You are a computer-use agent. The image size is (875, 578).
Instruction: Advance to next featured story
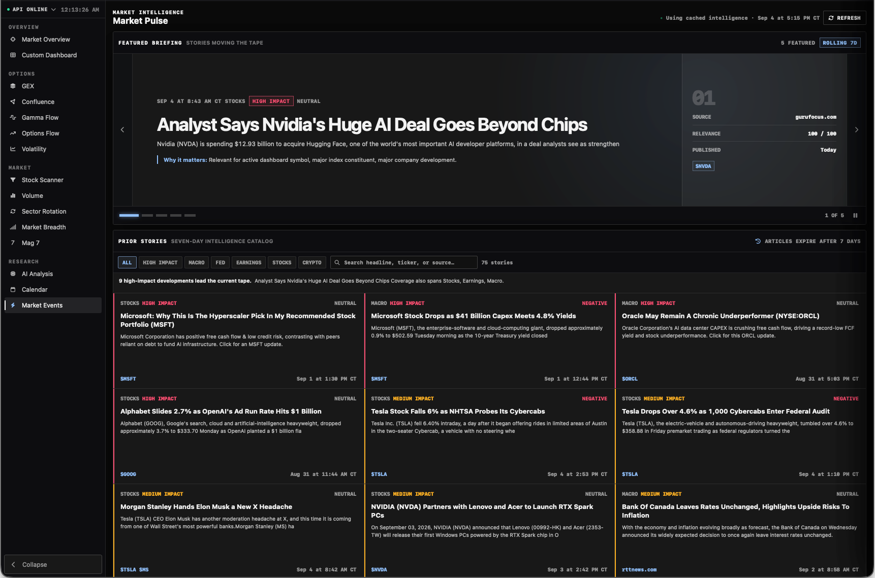click(857, 130)
